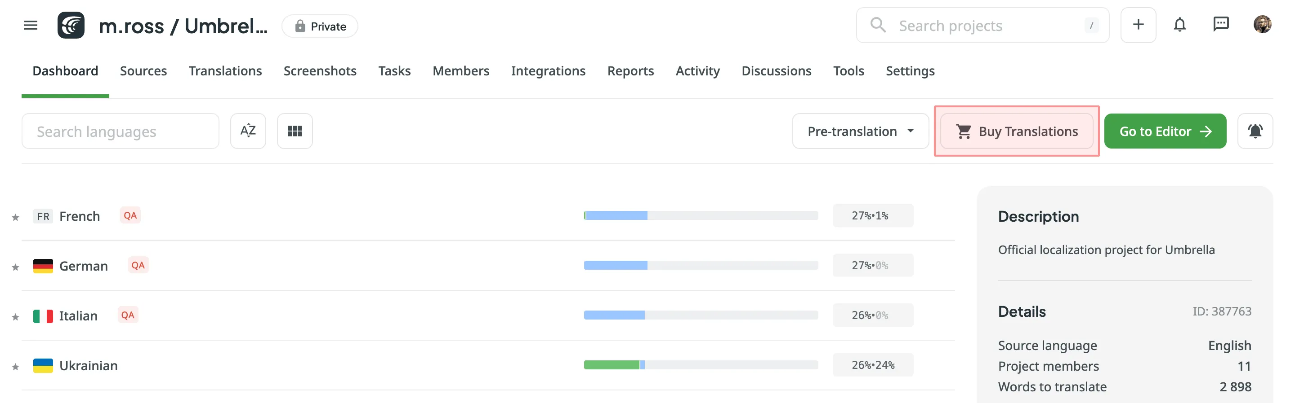
Task: Open the user profile avatar
Action: click(1262, 25)
